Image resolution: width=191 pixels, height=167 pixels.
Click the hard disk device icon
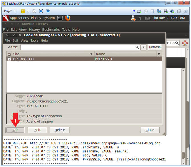click(x=139, y=11)
